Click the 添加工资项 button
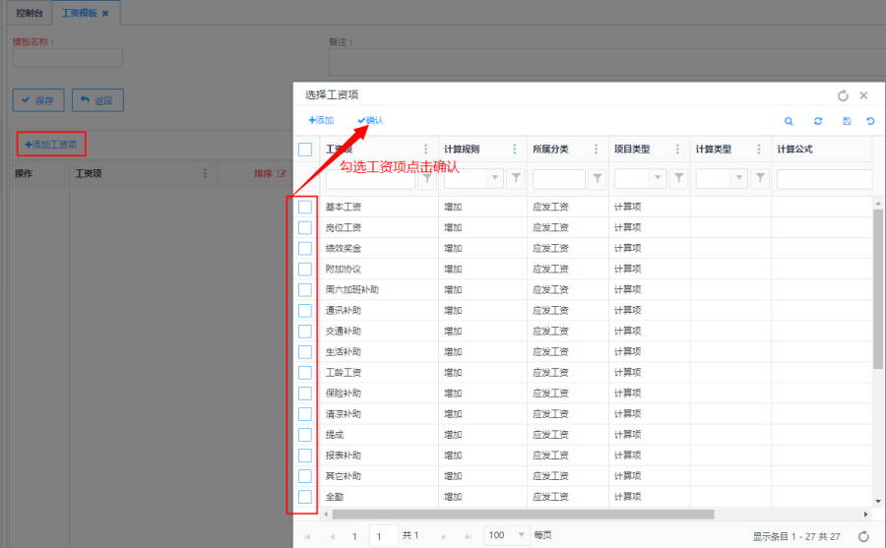Image resolution: width=886 pixels, height=548 pixels. tap(50, 145)
